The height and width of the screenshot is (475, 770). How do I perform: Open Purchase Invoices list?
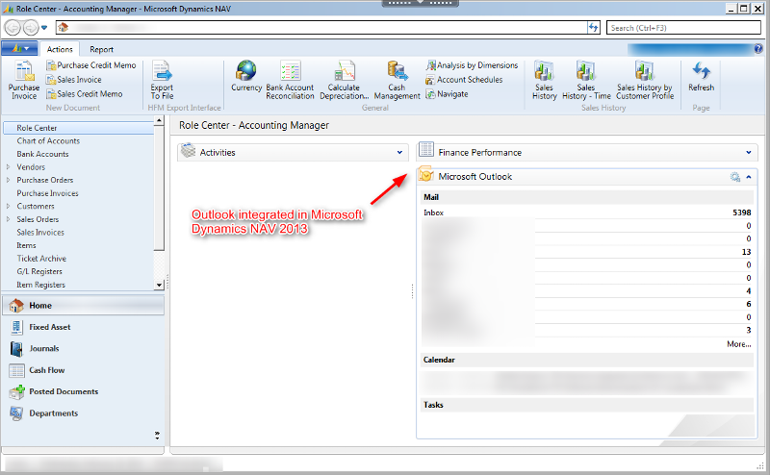click(x=47, y=193)
